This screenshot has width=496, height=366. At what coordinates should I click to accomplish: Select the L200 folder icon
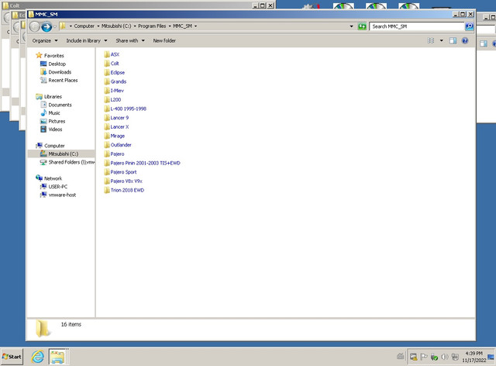(107, 99)
